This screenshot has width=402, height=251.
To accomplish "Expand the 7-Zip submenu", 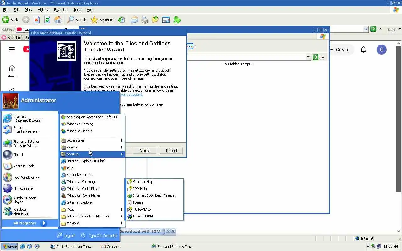I will coord(92,209).
